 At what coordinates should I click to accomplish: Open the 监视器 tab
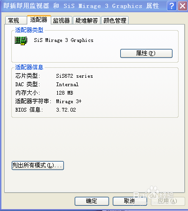coord(62,20)
